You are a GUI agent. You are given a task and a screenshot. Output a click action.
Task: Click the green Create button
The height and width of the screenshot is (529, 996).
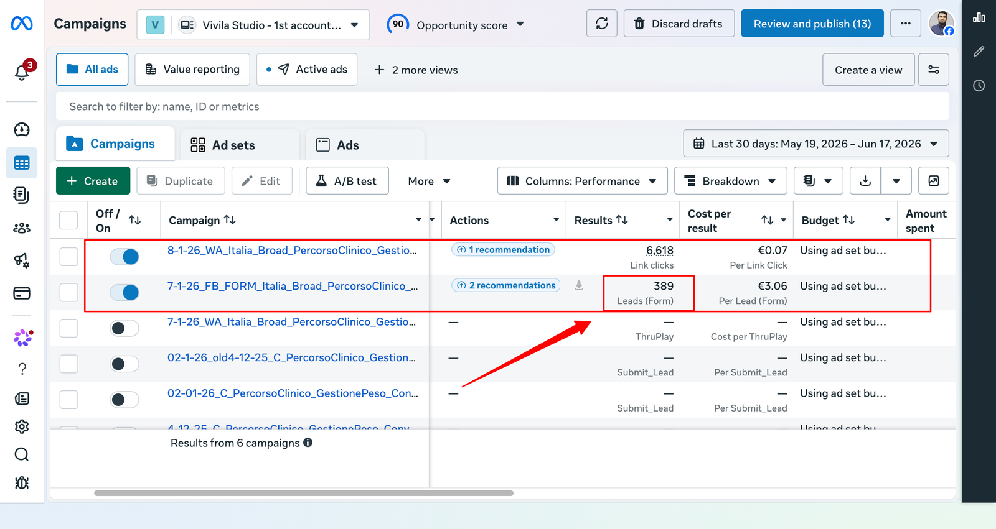93,181
